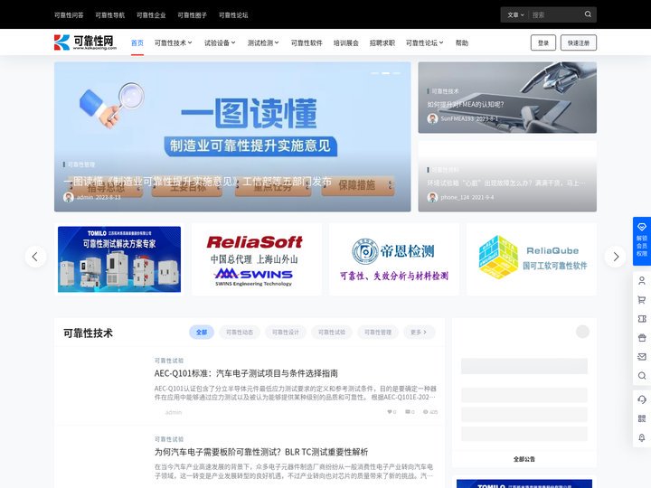Click the phone_124 author avatar

point(432,198)
